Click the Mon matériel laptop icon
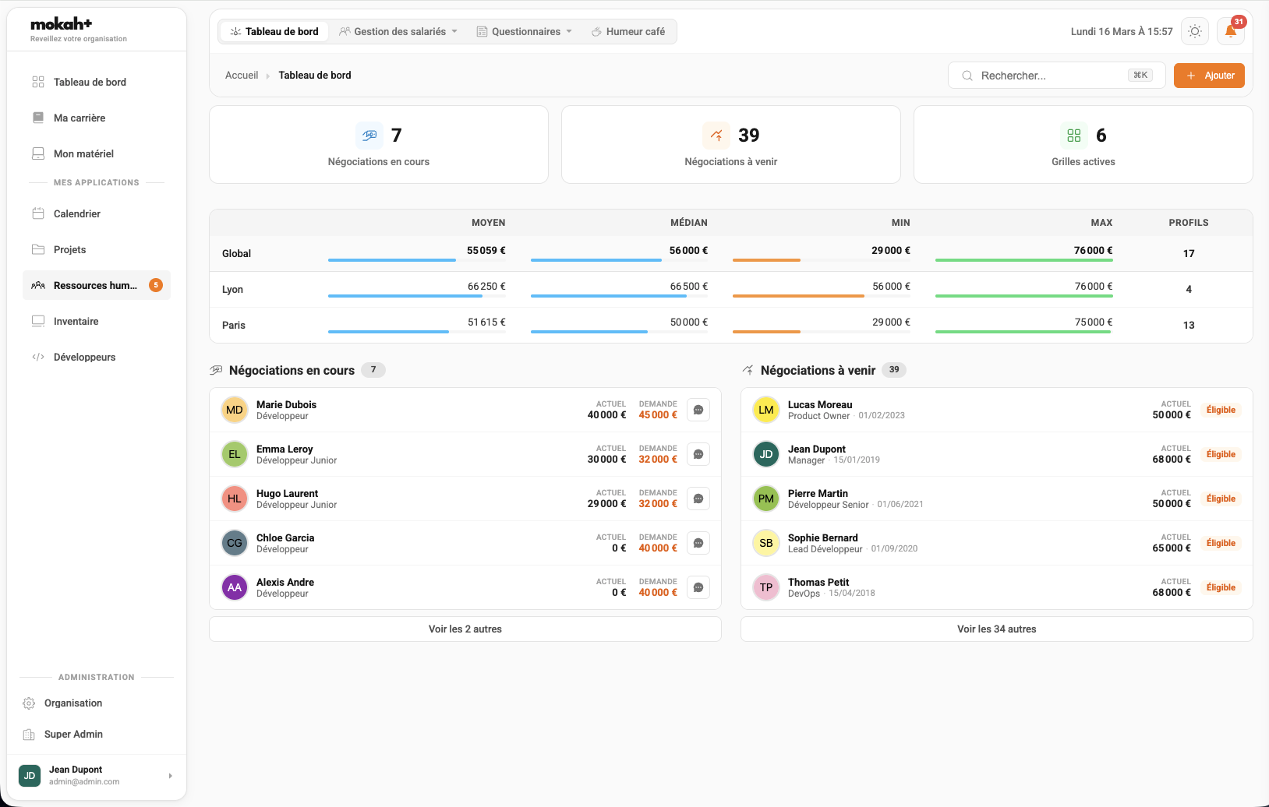 tap(38, 153)
